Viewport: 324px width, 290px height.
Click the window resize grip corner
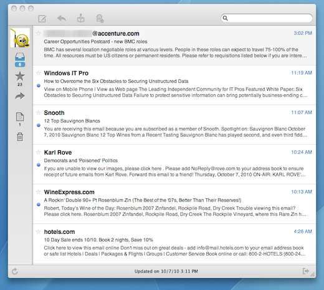(313, 274)
